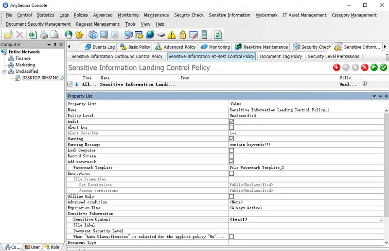389x251 pixels.
Task: Click the red X delete toolbar icon
Action: pyautogui.click(x=19, y=34)
